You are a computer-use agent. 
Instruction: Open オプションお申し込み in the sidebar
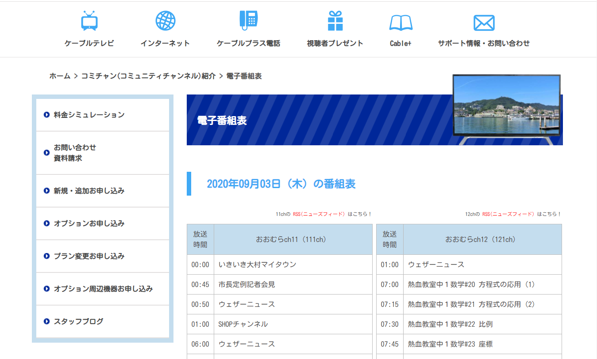(x=103, y=223)
